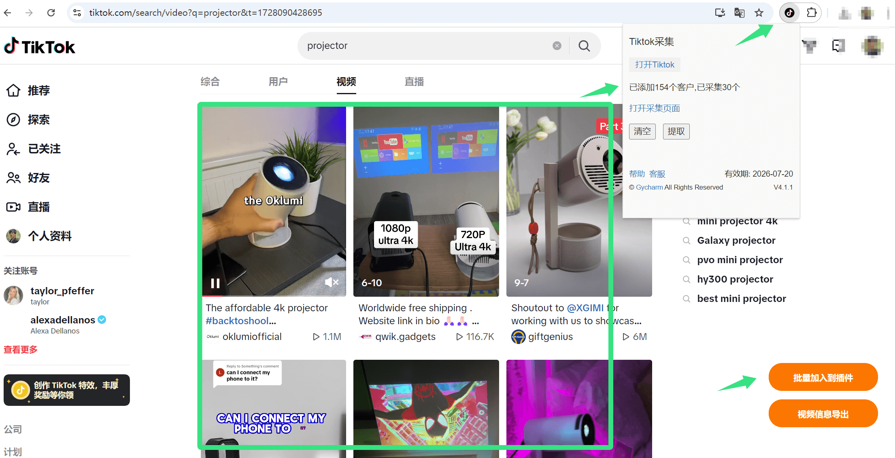Search suggestion 'mini projector 4k'

(737, 221)
